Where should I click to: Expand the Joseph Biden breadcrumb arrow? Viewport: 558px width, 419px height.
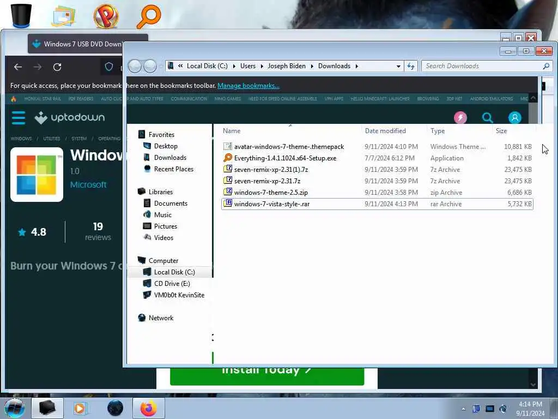pos(312,66)
